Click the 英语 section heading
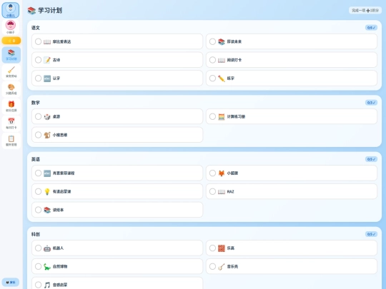The width and height of the screenshot is (386, 289). pyautogui.click(x=36, y=159)
